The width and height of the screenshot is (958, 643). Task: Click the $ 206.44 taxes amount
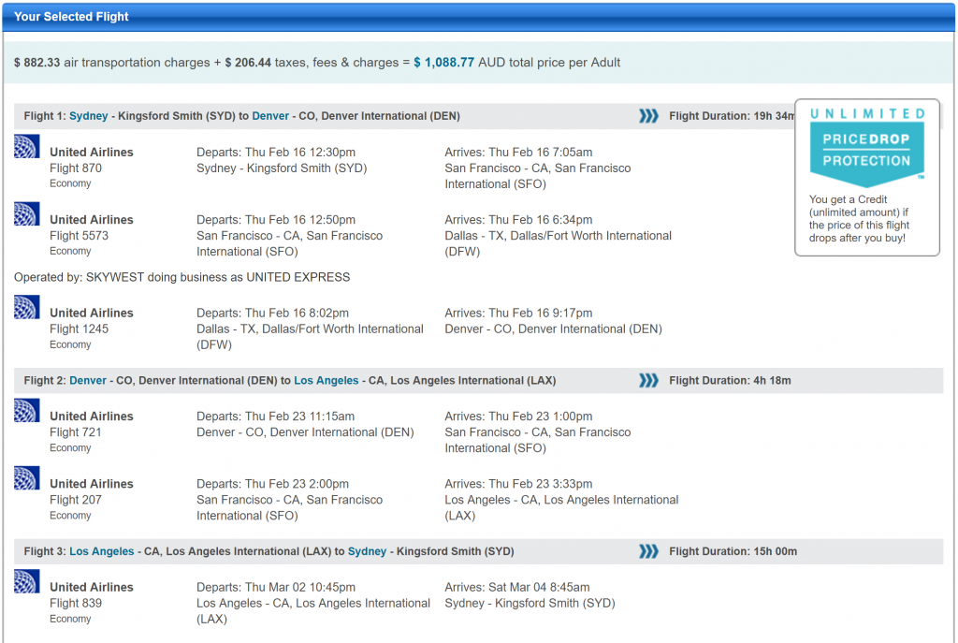248,63
